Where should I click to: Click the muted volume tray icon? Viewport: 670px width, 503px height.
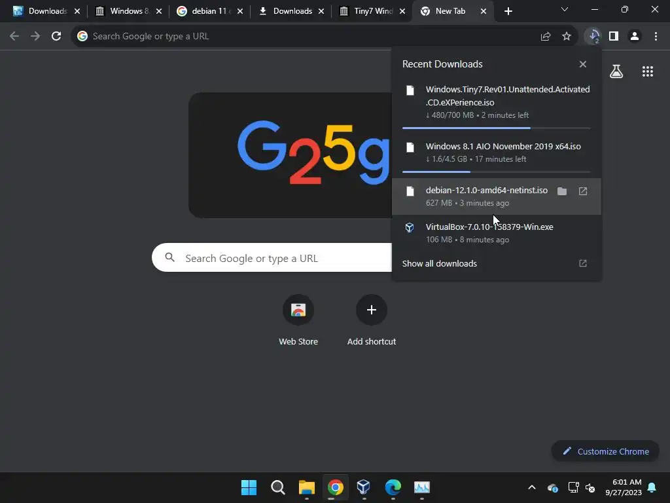pos(590,487)
